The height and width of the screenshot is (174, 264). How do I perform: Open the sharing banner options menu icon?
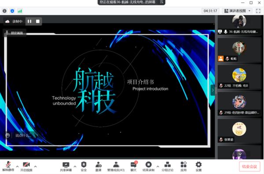(161, 2)
